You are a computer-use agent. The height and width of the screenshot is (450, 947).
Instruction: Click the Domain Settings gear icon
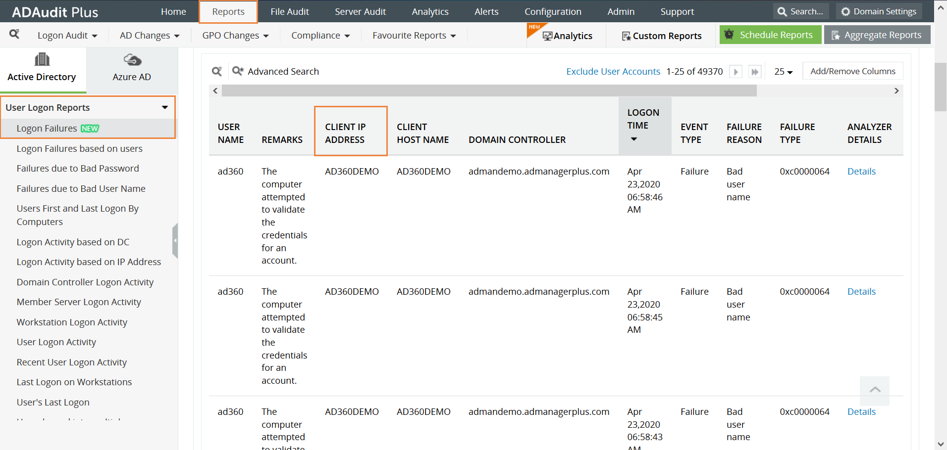pyautogui.click(x=845, y=11)
